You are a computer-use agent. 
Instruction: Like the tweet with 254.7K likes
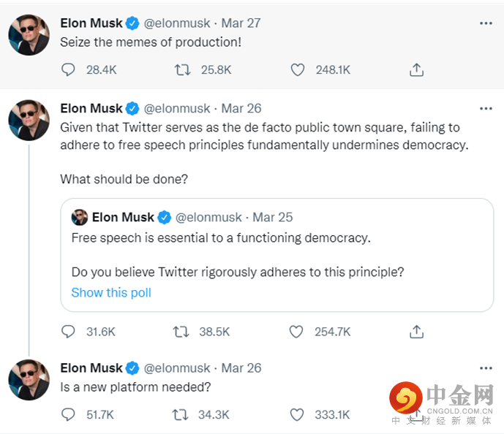[x=297, y=332]
